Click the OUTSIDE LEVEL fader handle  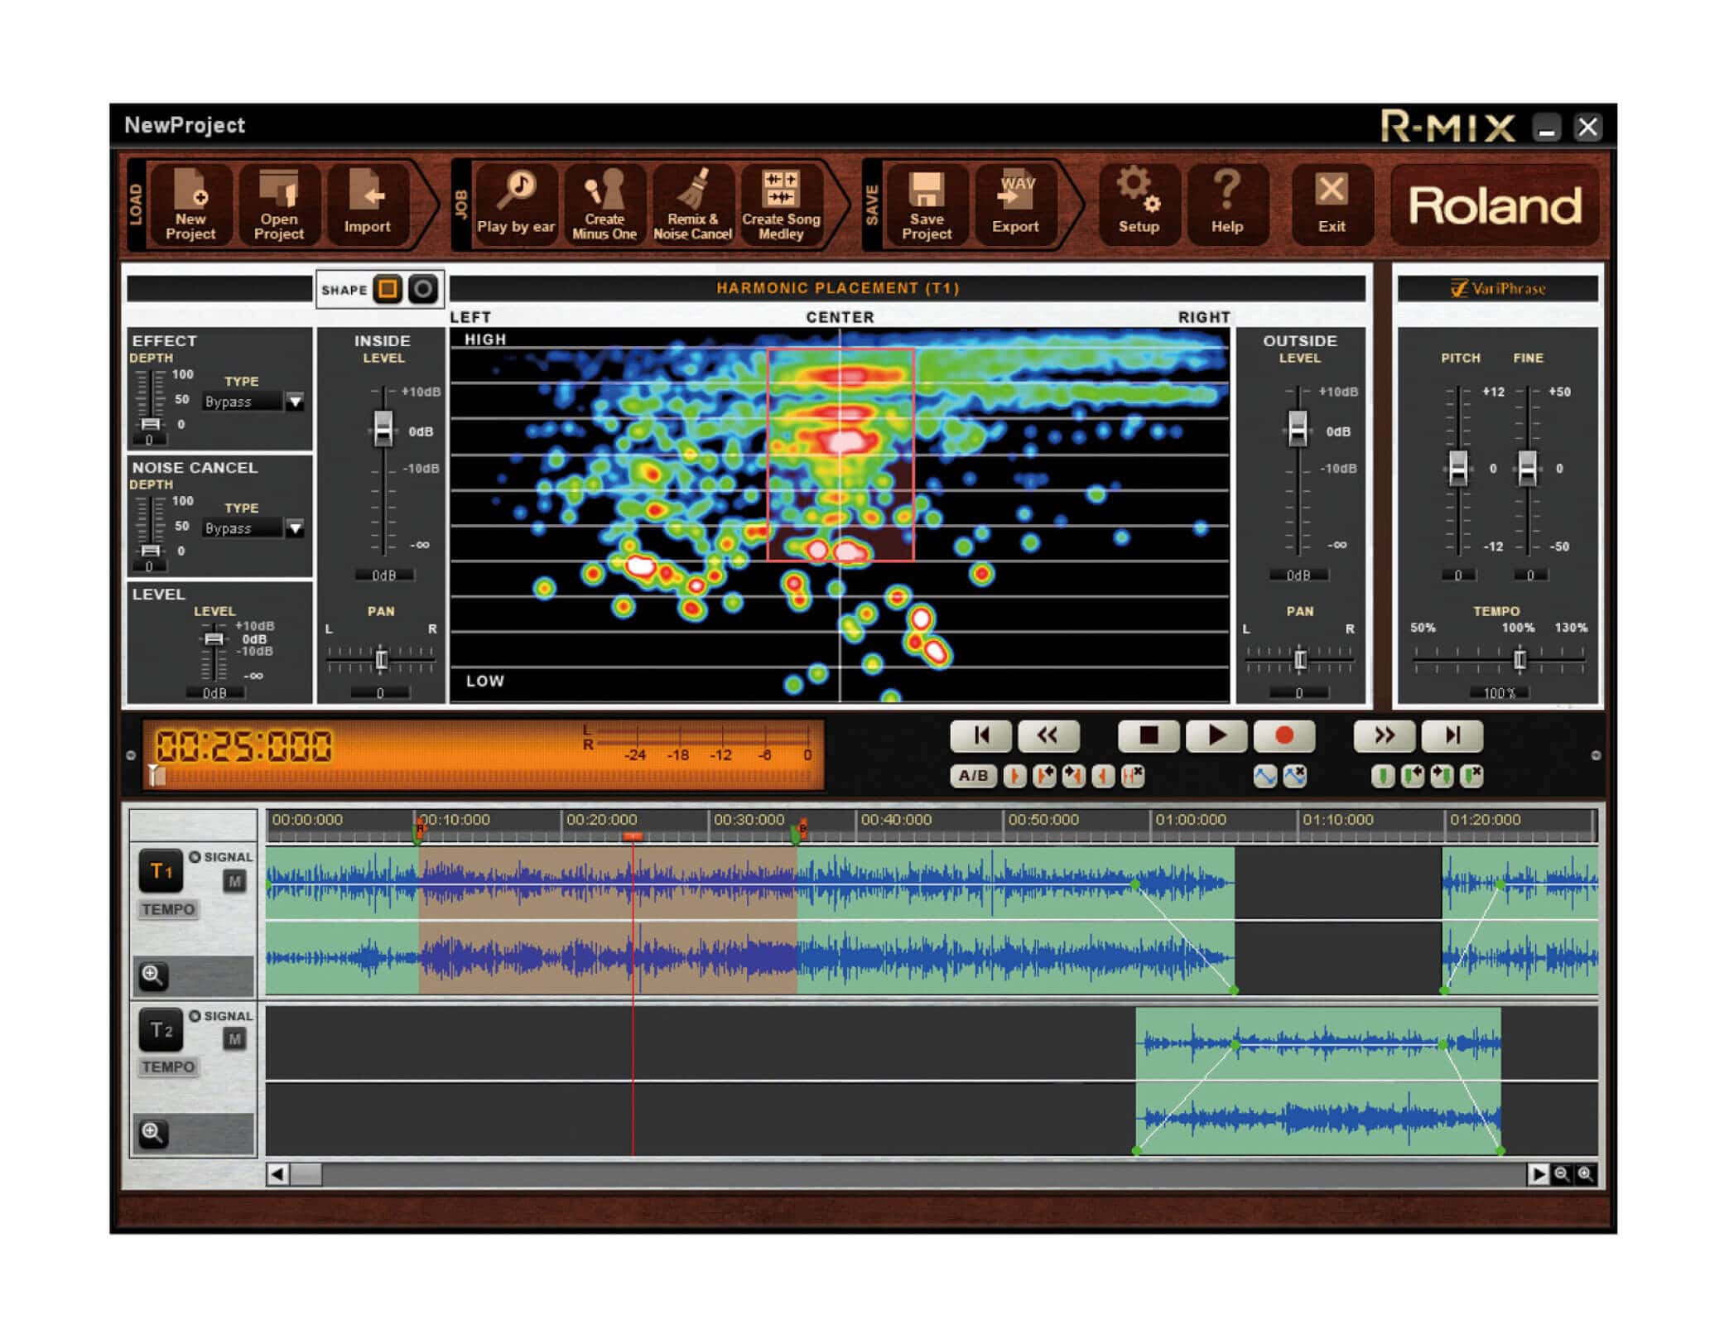[x=1298, y=428]
